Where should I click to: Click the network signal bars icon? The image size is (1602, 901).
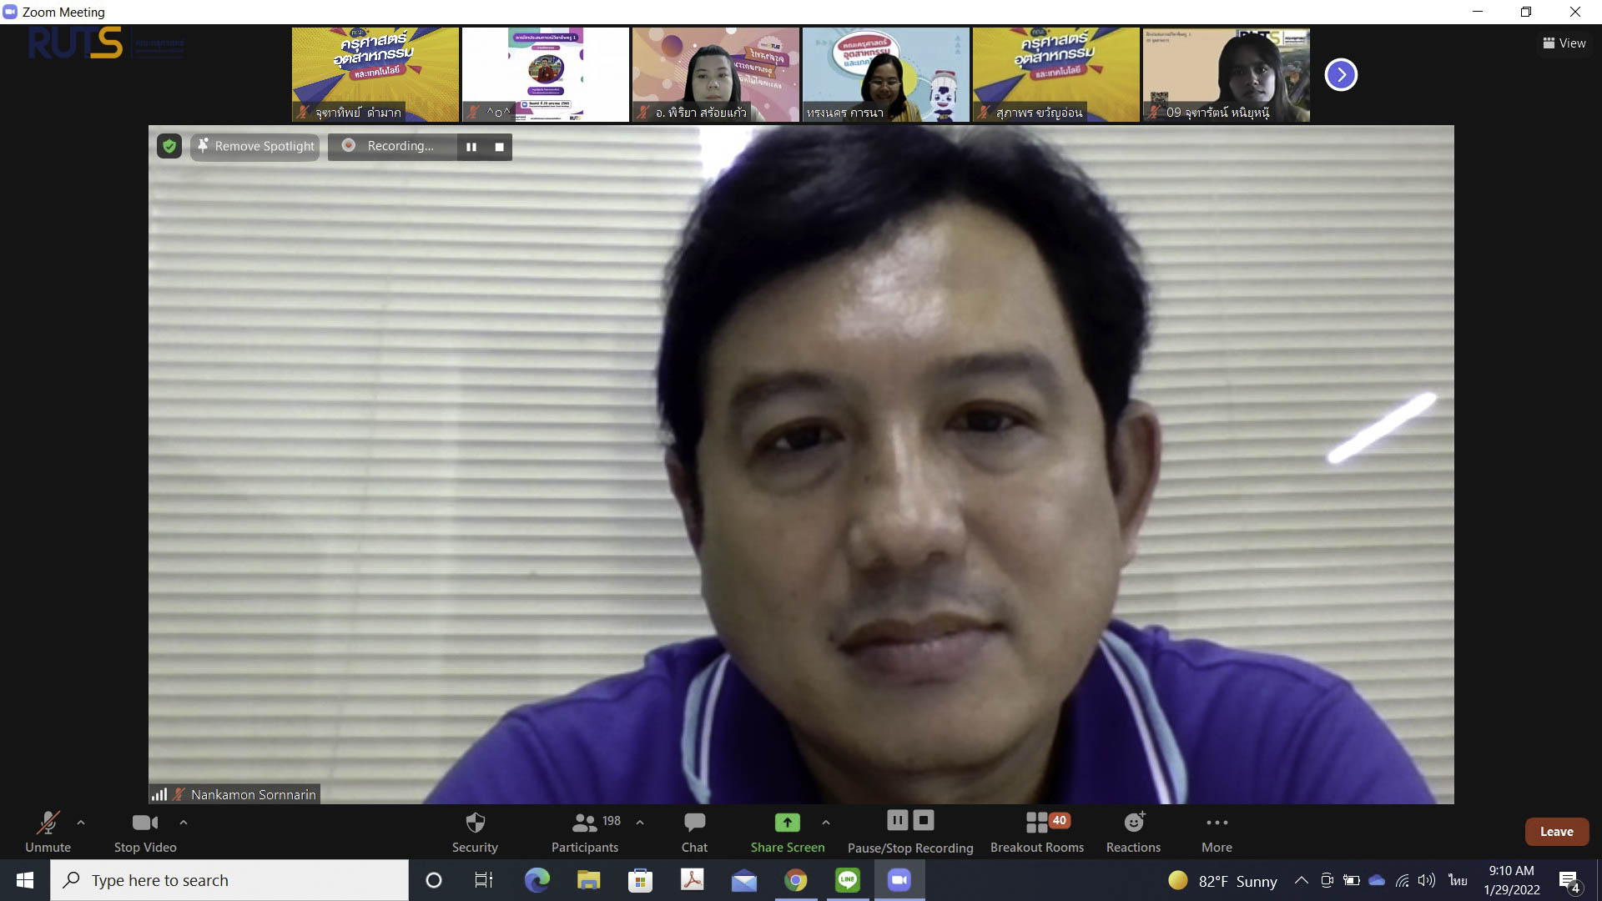[x=159, y=794]
